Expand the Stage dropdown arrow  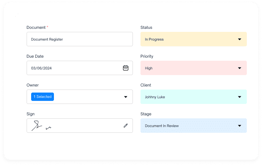click(x=240, y=126)
